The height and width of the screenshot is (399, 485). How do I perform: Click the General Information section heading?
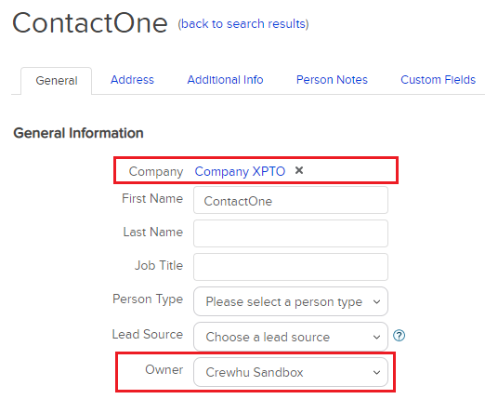[x=78, y=133]
